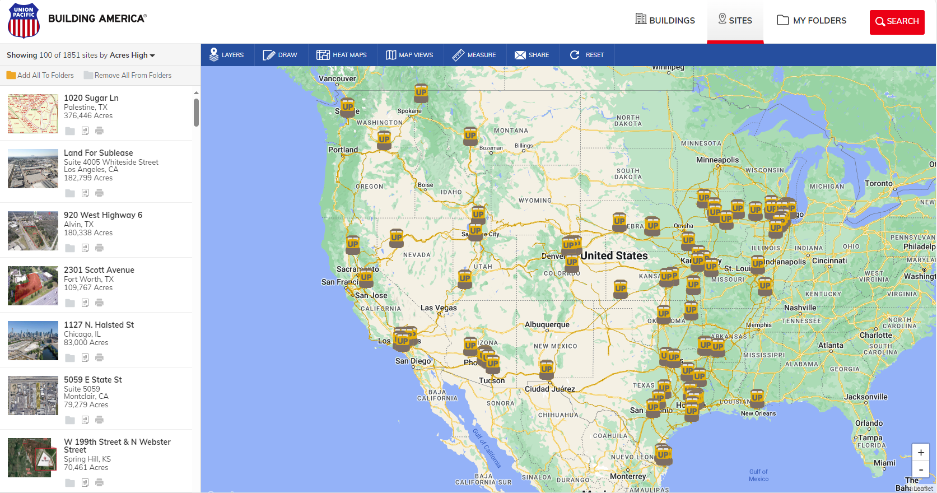Screen dimensions: 937x493
Task: Click Remove All From Folders
Action: (x=128, y=75)
